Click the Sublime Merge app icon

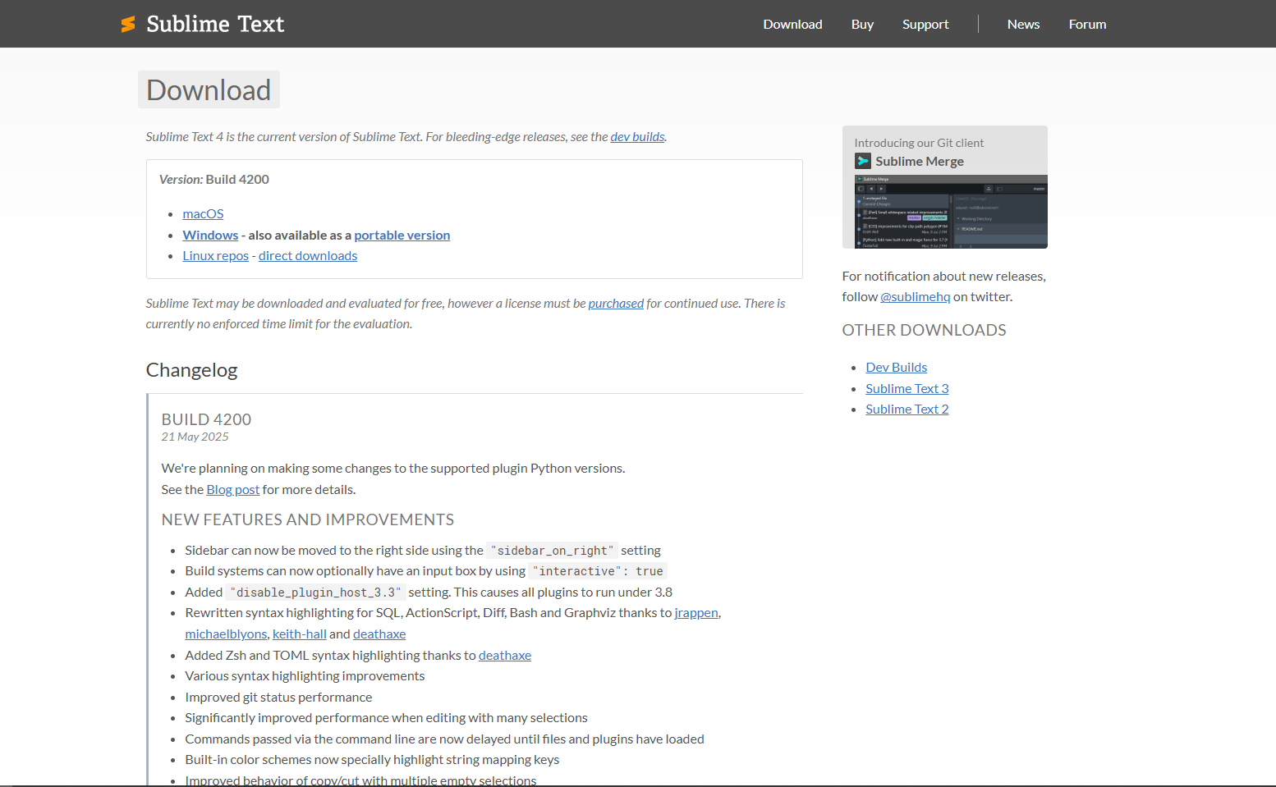tap(862, 161)
